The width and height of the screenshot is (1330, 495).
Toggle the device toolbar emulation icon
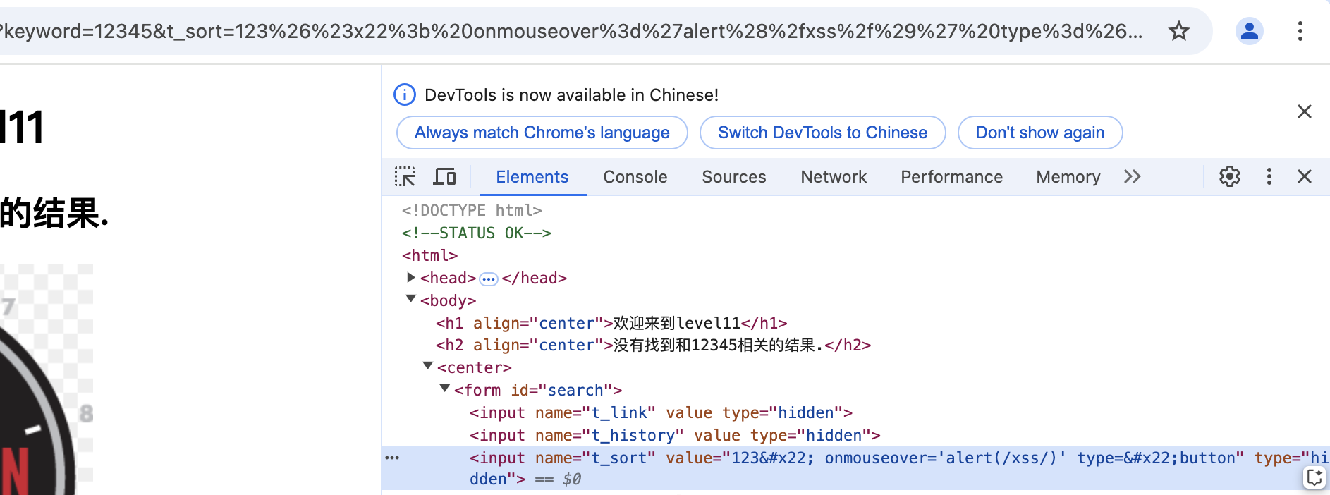click(x=444, y=176)
